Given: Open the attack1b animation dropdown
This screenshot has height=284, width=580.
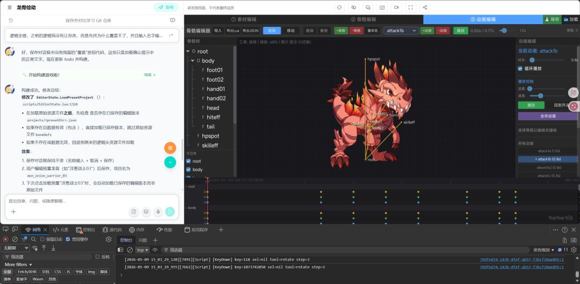Looking at the screenshot, I should 401,31.
